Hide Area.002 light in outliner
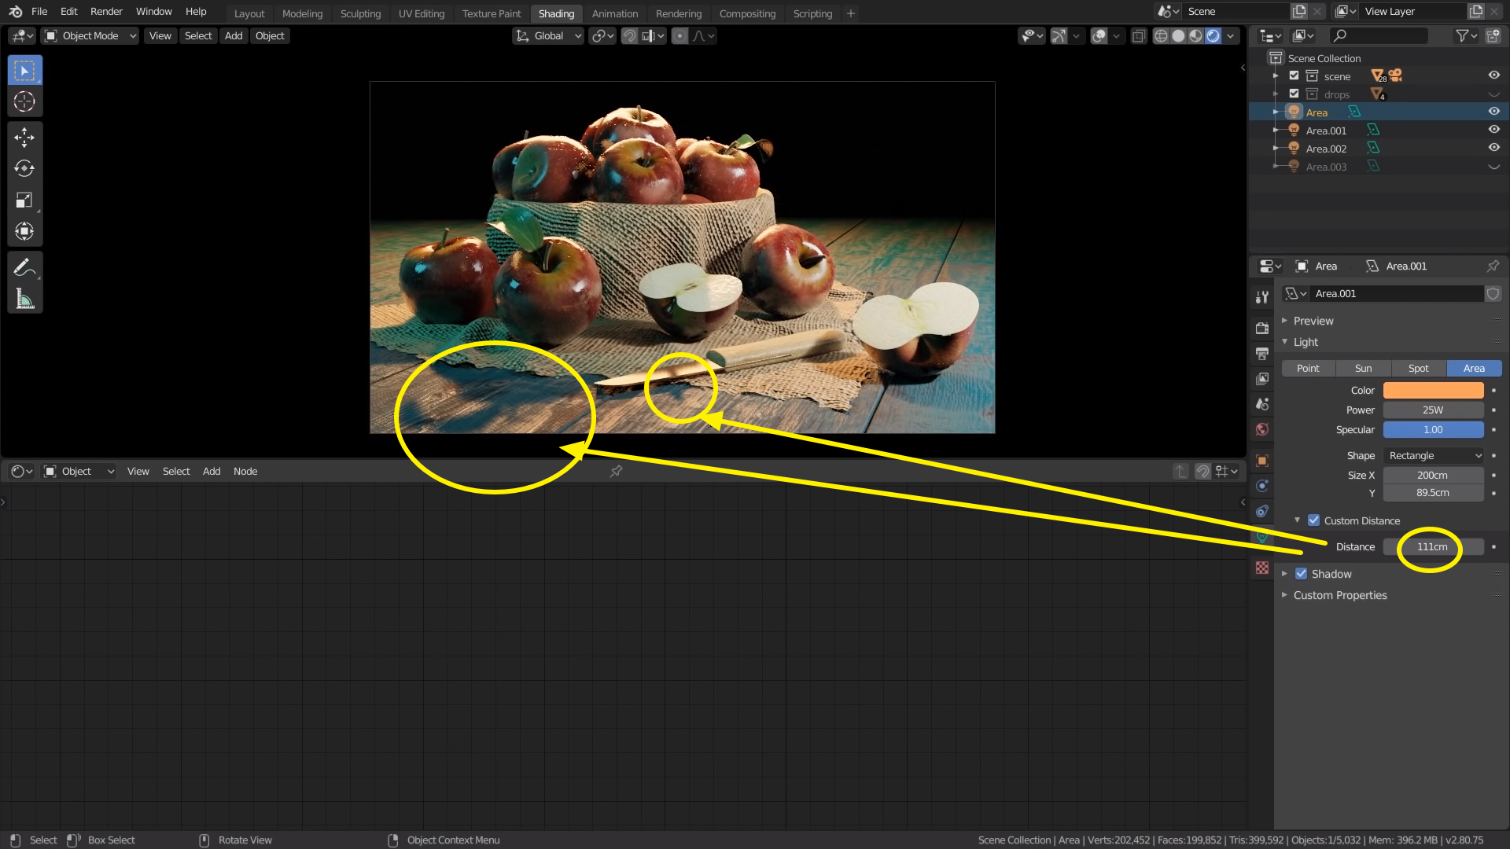Viewport: 1510px width, 849px height. tap(1493, 148)
